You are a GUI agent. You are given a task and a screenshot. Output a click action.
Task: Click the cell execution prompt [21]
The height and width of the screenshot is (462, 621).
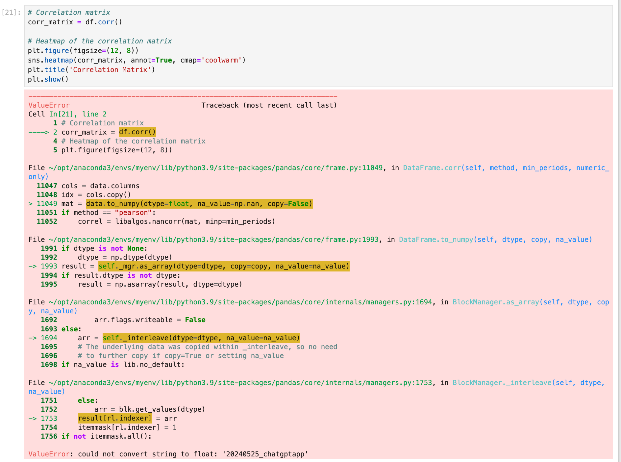(11, 13)
